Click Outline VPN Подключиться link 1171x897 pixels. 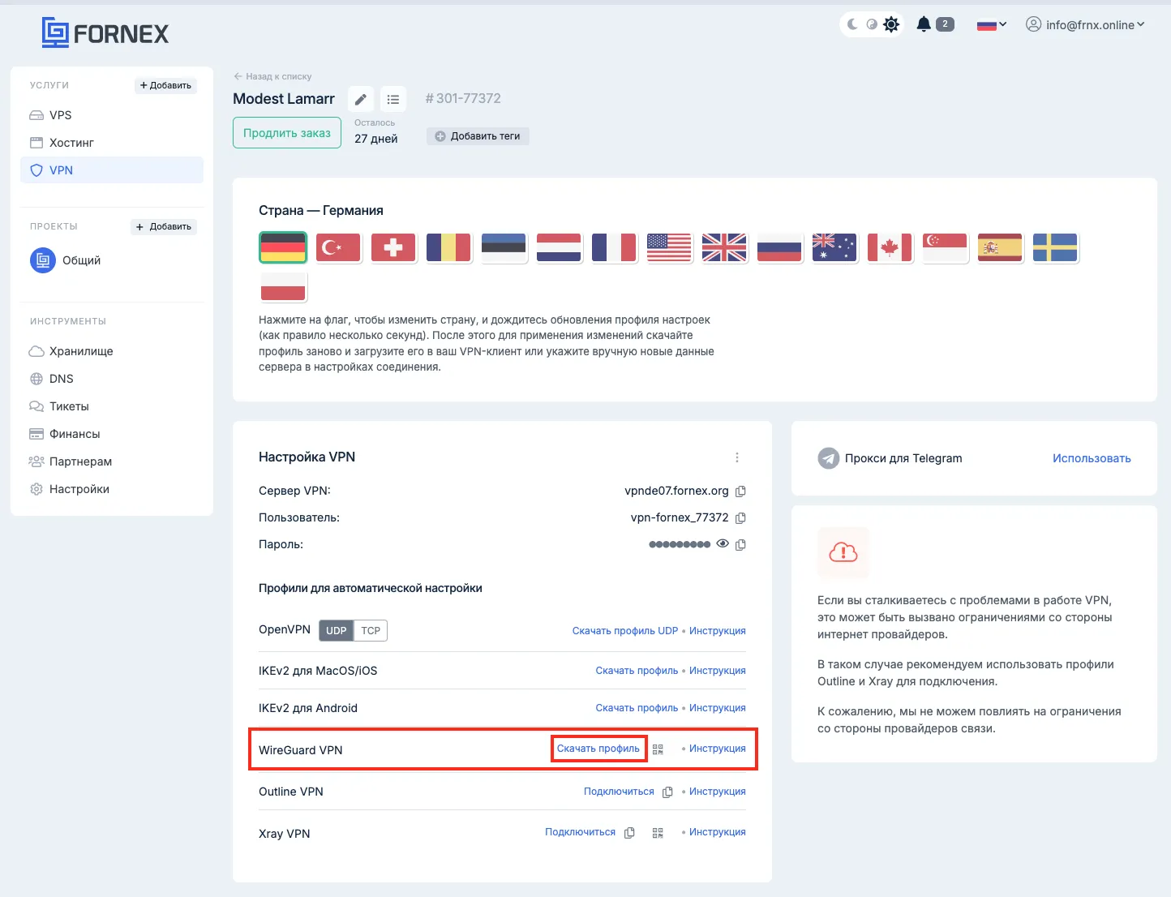coord(619,792)
